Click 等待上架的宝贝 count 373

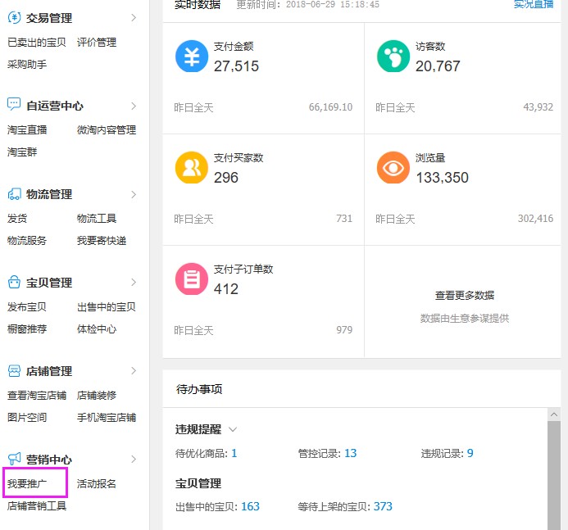pyautogui.click(x=383, y=506)
